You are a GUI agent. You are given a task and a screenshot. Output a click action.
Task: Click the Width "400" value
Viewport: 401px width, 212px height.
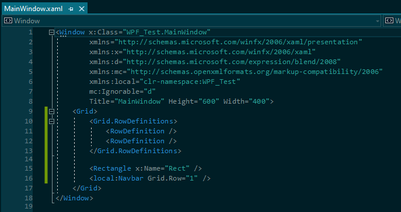click(x=259, y=101)
